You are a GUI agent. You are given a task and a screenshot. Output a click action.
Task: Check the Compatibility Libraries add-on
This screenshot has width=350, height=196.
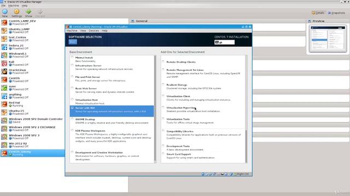click(163, 131)
